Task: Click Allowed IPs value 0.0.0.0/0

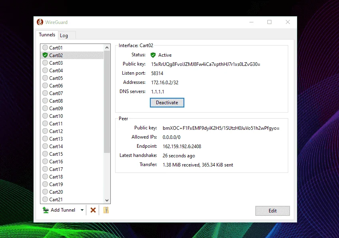Action: (171, 137)
